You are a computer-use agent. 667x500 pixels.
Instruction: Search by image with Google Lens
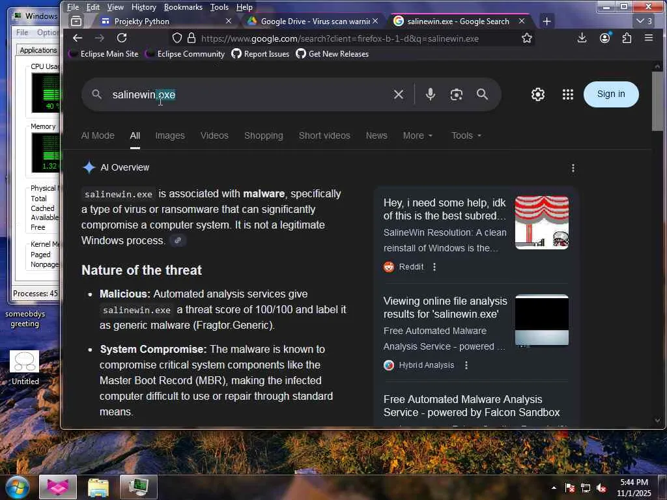[457, 94]
